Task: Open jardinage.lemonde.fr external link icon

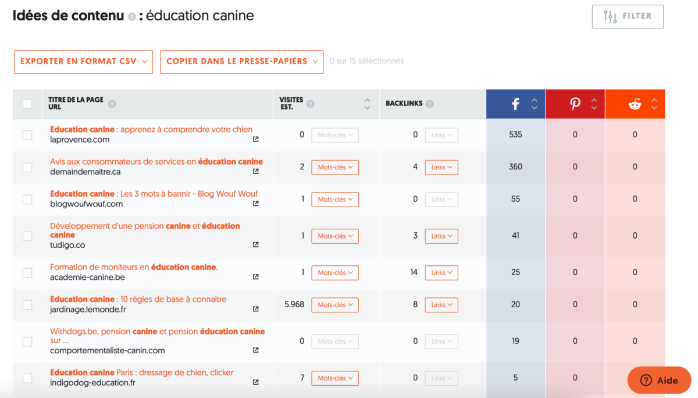Action: [x=255, y=309]
